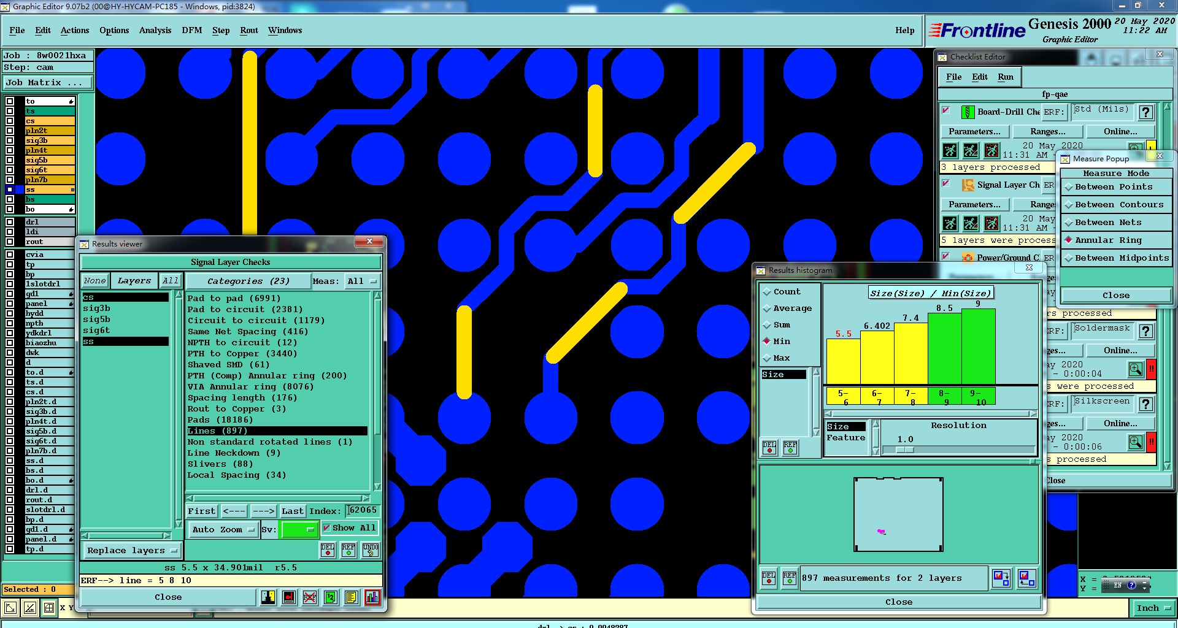Click the Resolution slider handle

(x=904, y=450)
